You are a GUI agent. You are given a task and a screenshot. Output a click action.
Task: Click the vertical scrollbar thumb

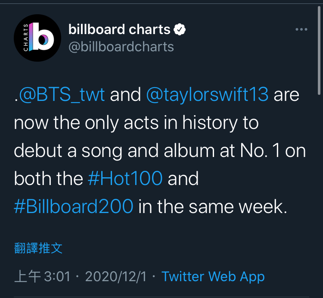[319, 50]
